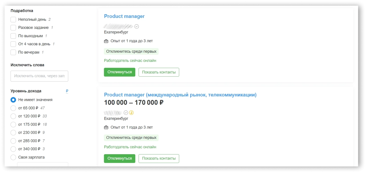Select the Своя зарплата option

point(13,157)
